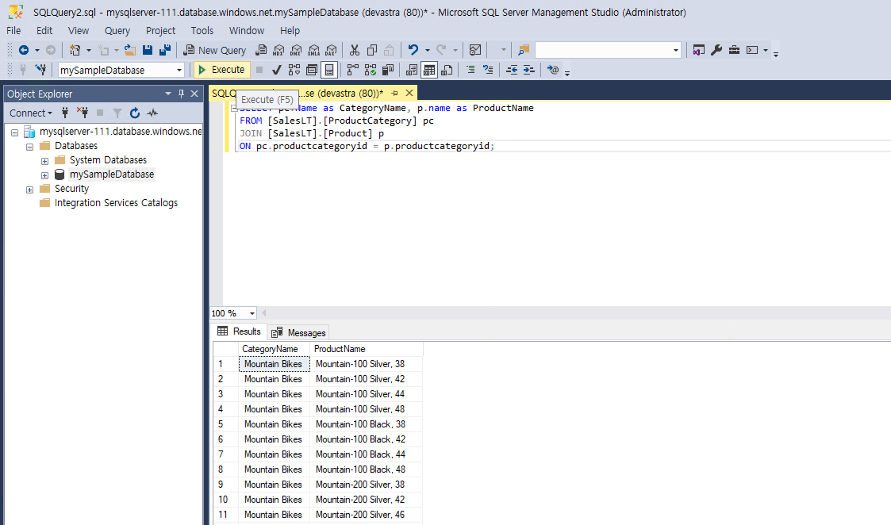Screen dimensions: 891x525
Task: Click the Connect Object Explorer plug icon
Action: pyautogui.click(x=65, y=113)
